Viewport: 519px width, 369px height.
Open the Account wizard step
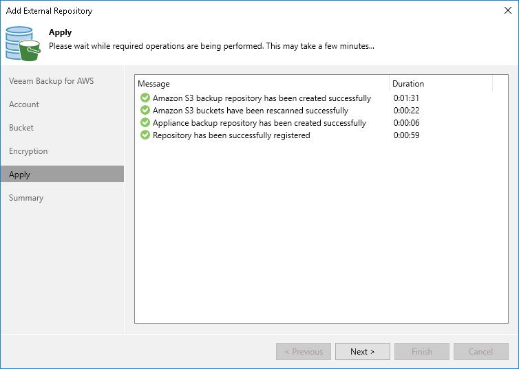pyautogui.click(x=24, y=104)
